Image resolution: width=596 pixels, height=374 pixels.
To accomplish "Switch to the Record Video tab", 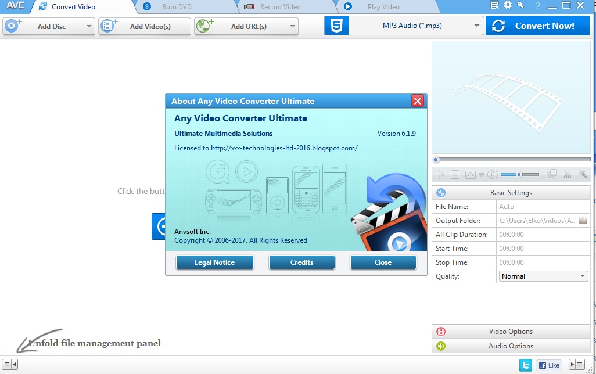I will click(x=280, y=7).
